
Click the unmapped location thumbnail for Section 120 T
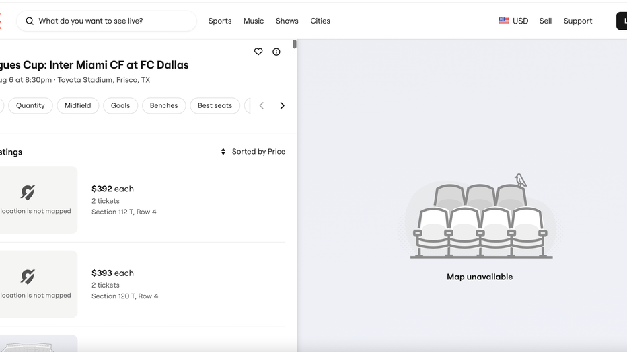tap(38, 284)
